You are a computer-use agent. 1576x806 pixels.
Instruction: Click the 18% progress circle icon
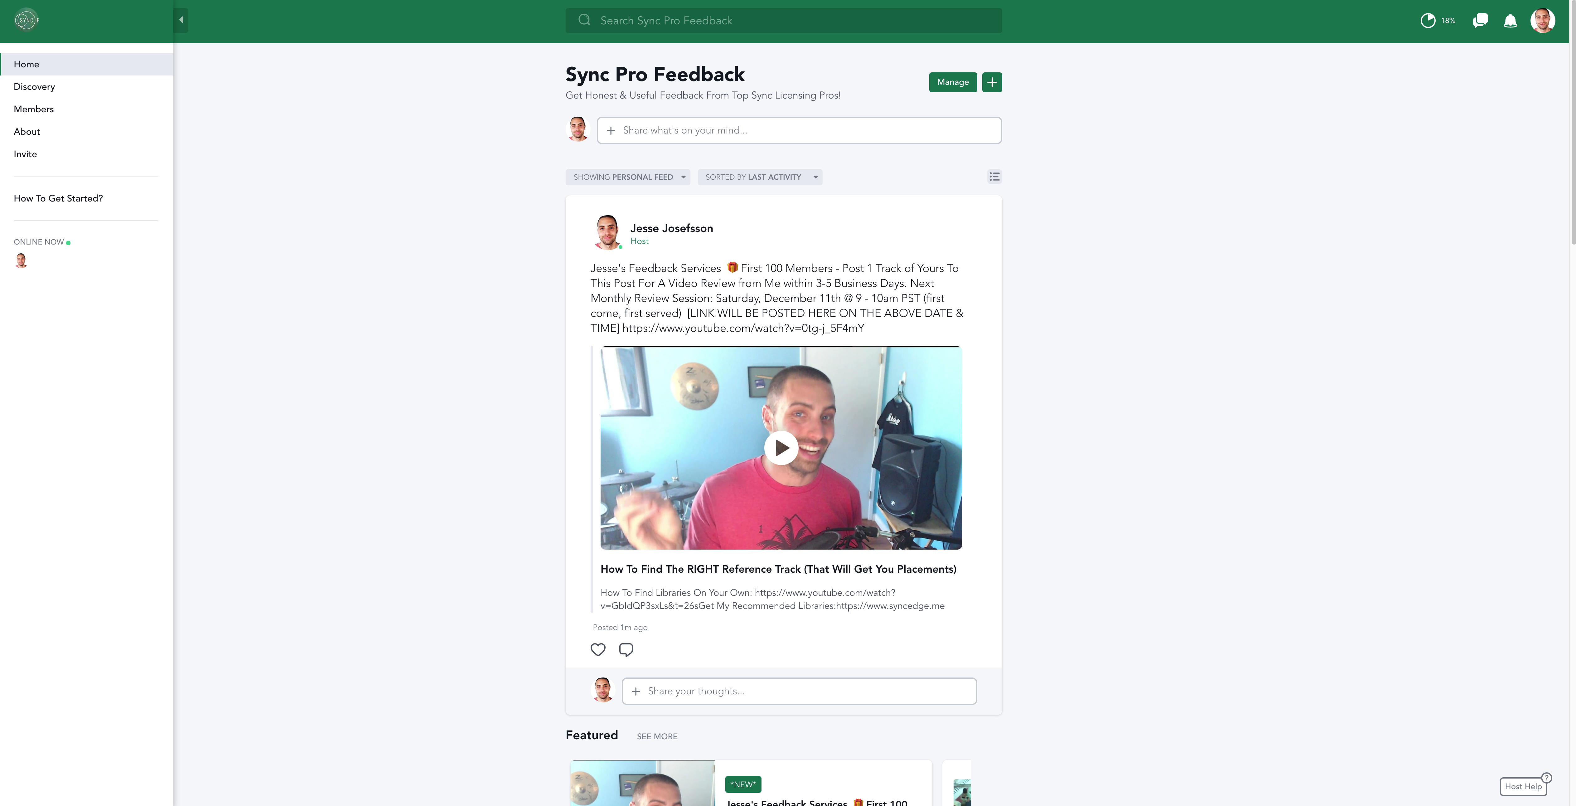click(1427, 21)
